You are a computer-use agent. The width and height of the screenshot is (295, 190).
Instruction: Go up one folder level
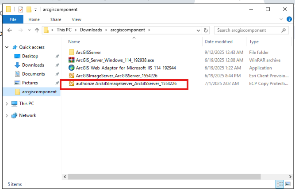pyautogui.click(x=37, y=30)
